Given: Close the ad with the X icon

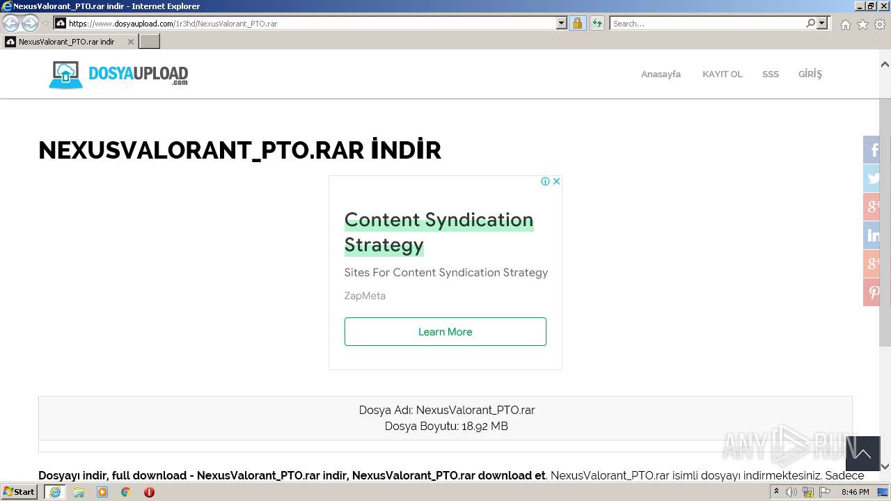Looking at the screenshot, I should tap(556, 181).
